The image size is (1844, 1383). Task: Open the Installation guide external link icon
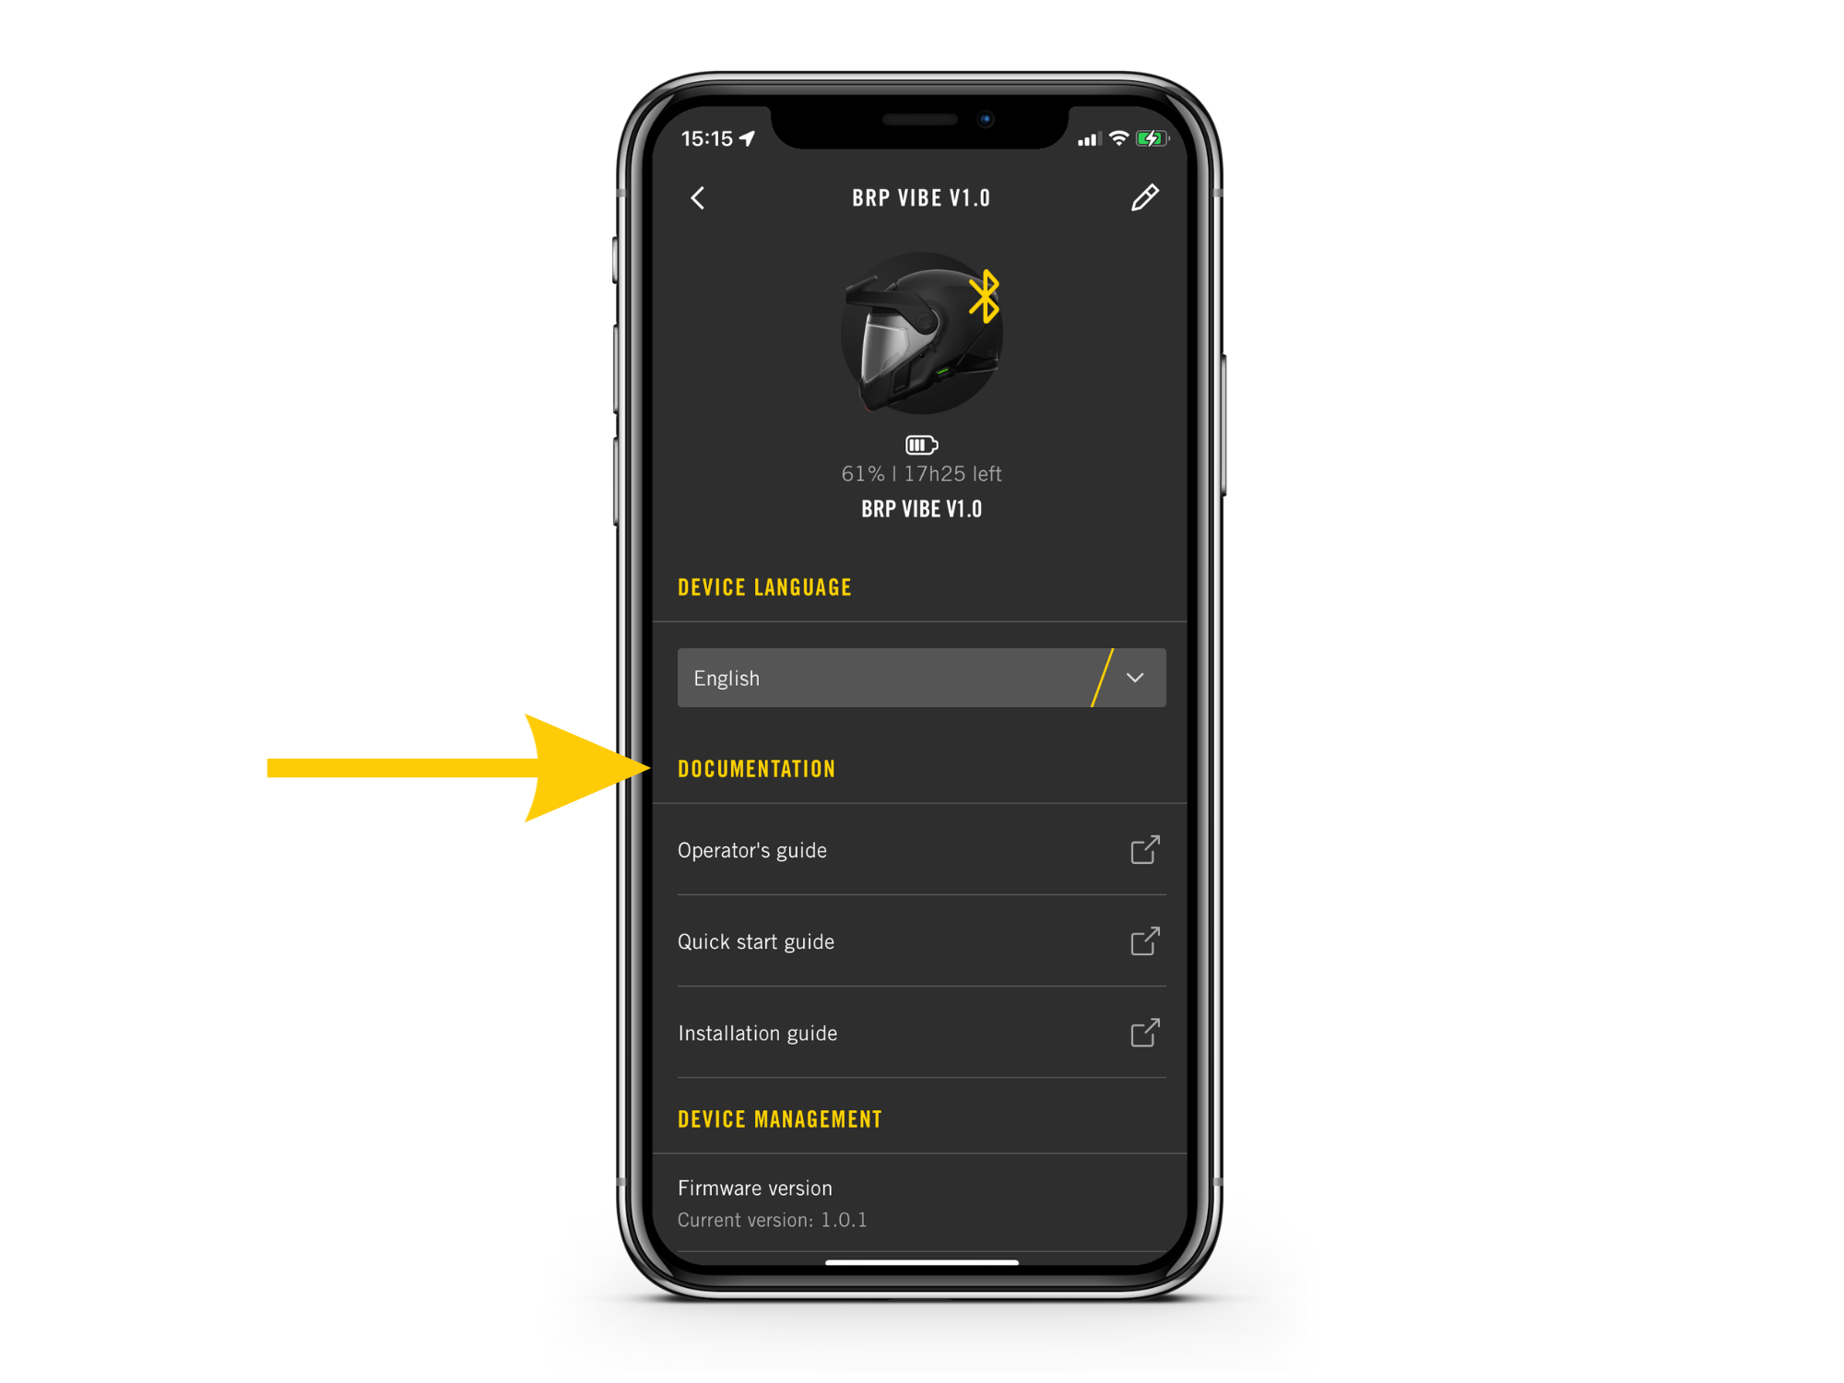[1146, 1032]
